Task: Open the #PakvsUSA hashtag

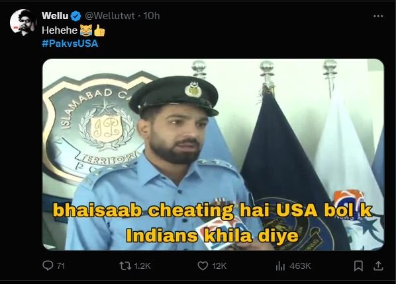Action: click(70, 44)
